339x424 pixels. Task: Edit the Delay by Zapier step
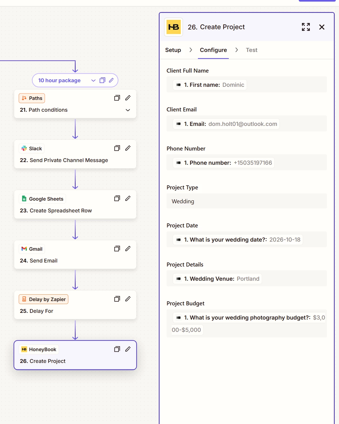[x=128, y=299]
